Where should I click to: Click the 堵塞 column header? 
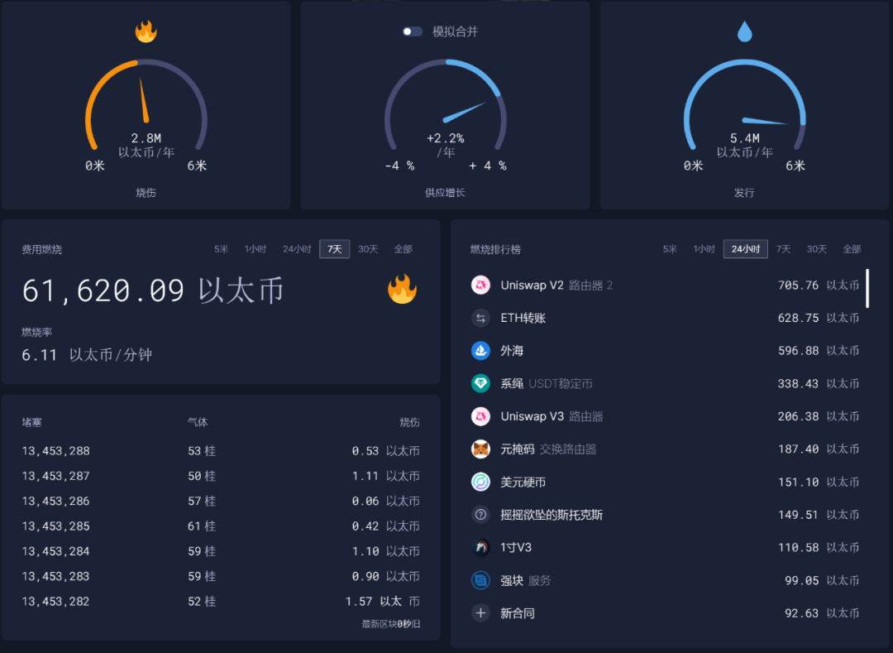click(32, 422)
